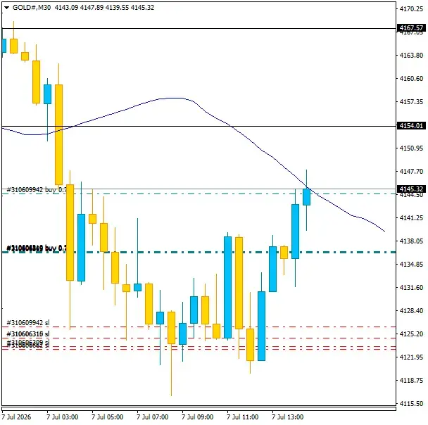428x425 pixels.
Task: Click the #310609942 buy order label
Action: pyautogui.click(x=37, y=189)
